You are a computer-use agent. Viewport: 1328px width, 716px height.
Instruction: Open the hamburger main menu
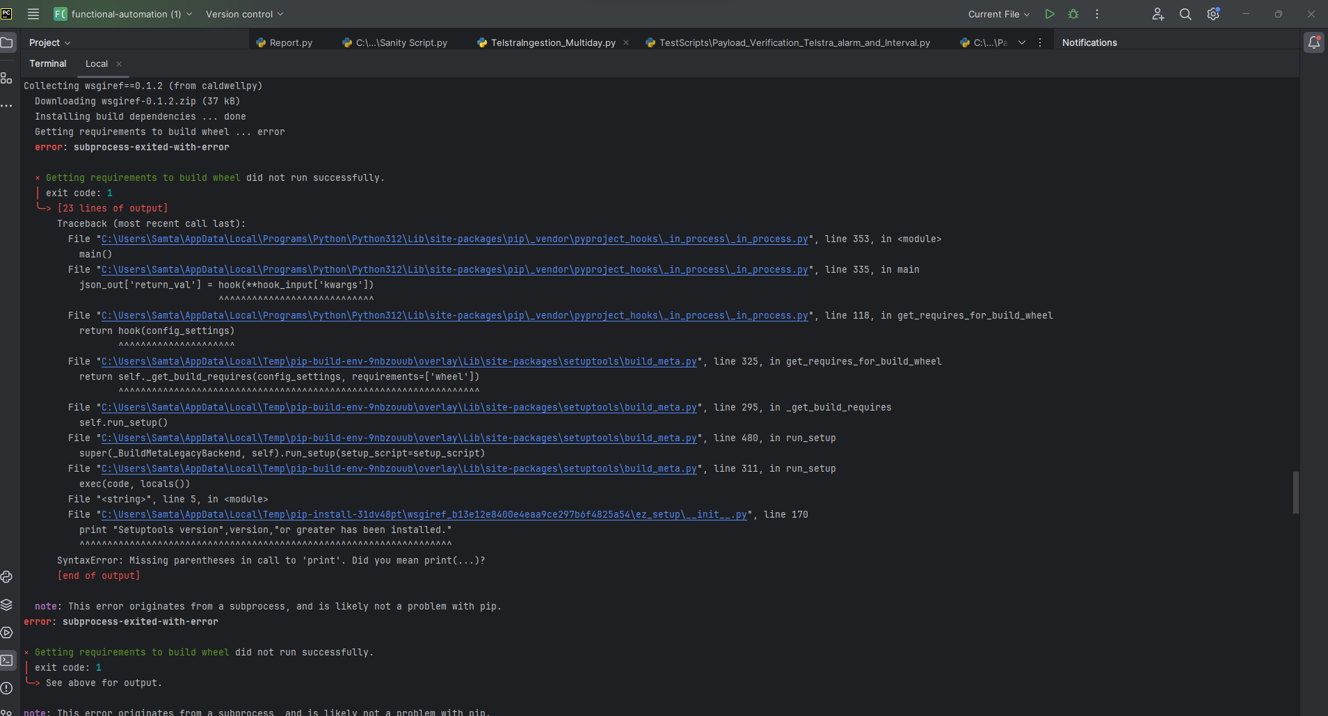coord(33,14)
